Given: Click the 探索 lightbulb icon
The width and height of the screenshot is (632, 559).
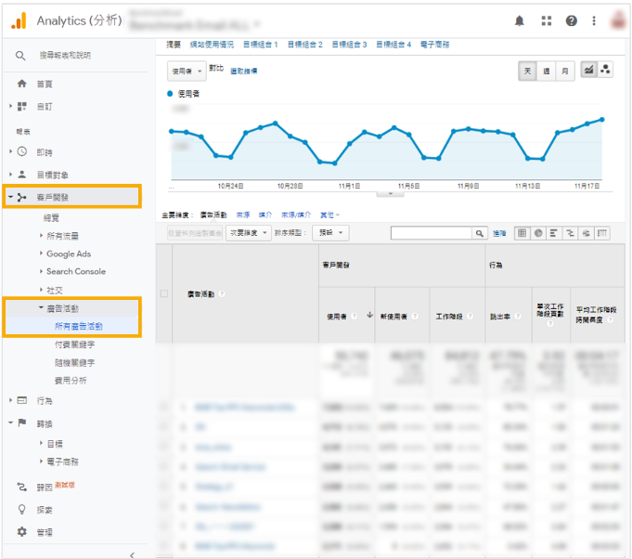Looking at the screenshot, I should pos(22,510).
